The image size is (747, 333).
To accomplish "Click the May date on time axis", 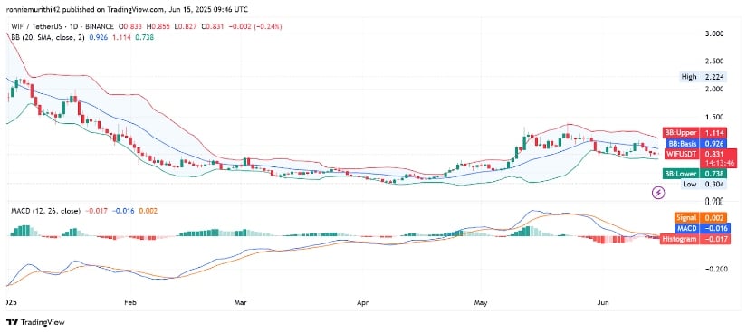I will tap(481, 301).
